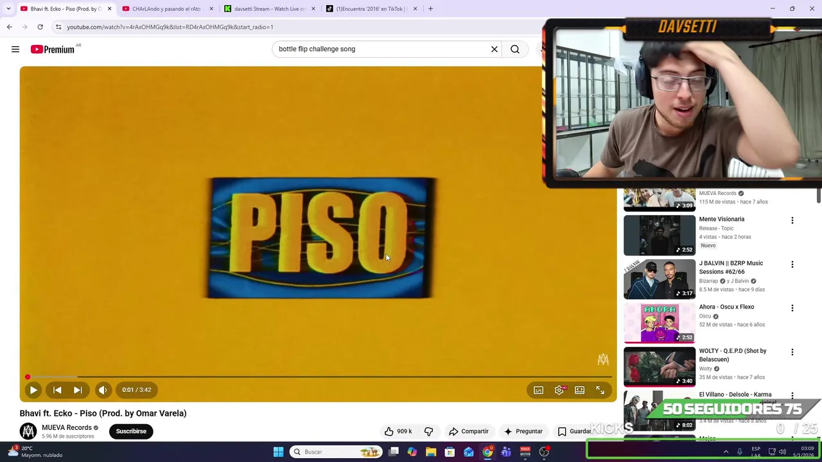Switch to CHArLAndo y pasando el rAto tab
This screenshot has width=822, height=462.
click(166, 9)
